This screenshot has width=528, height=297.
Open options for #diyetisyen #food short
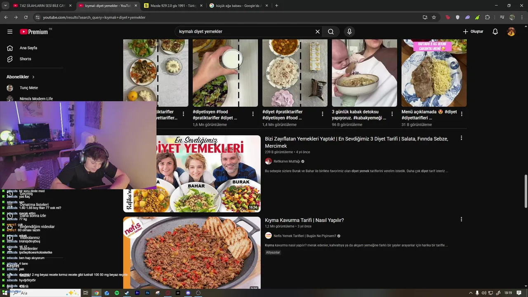coord(253,114)
